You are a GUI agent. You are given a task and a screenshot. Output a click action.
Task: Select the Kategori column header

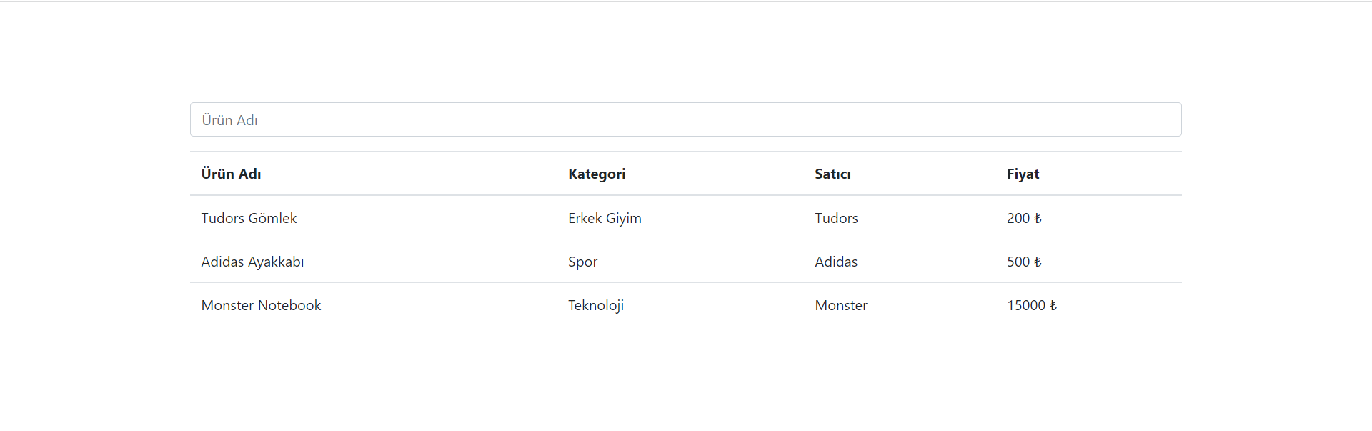(597, 174)
